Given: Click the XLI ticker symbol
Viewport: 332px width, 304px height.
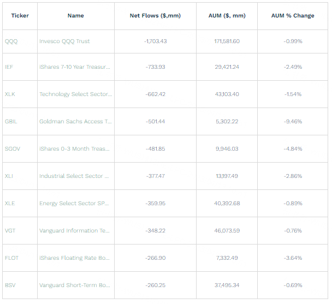Looking at the screenshot, I should coord(9,176).
